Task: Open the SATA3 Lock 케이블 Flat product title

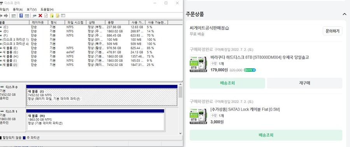Action: (245, 109)
